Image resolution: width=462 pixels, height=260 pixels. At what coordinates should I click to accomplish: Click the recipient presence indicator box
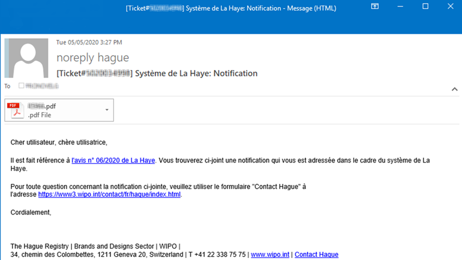[21, 86]
